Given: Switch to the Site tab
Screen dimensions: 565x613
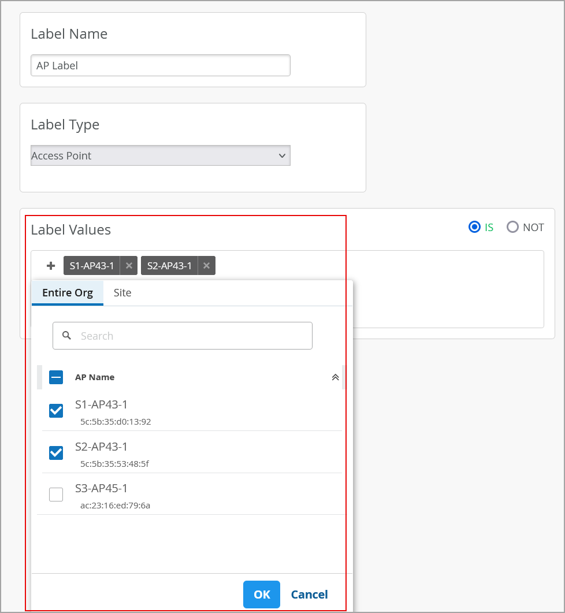Looking at the screenshot, I should point(122,292).
